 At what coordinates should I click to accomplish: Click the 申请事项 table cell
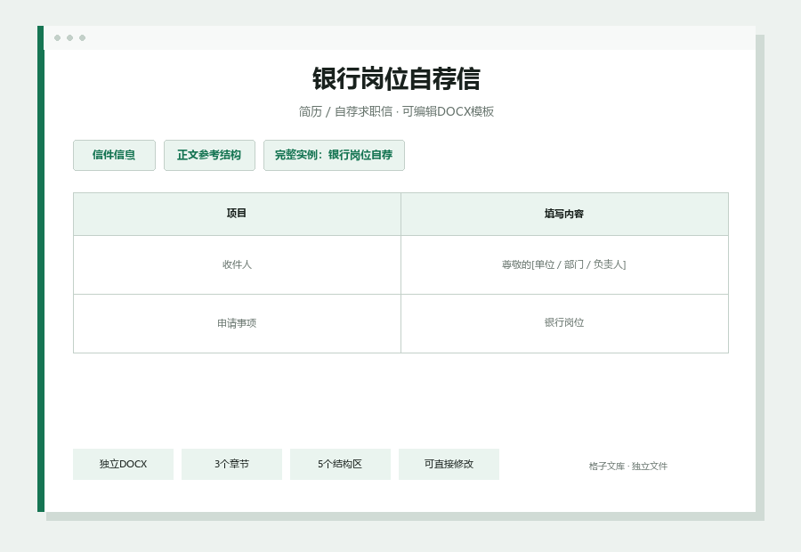[x=237, y=323]
